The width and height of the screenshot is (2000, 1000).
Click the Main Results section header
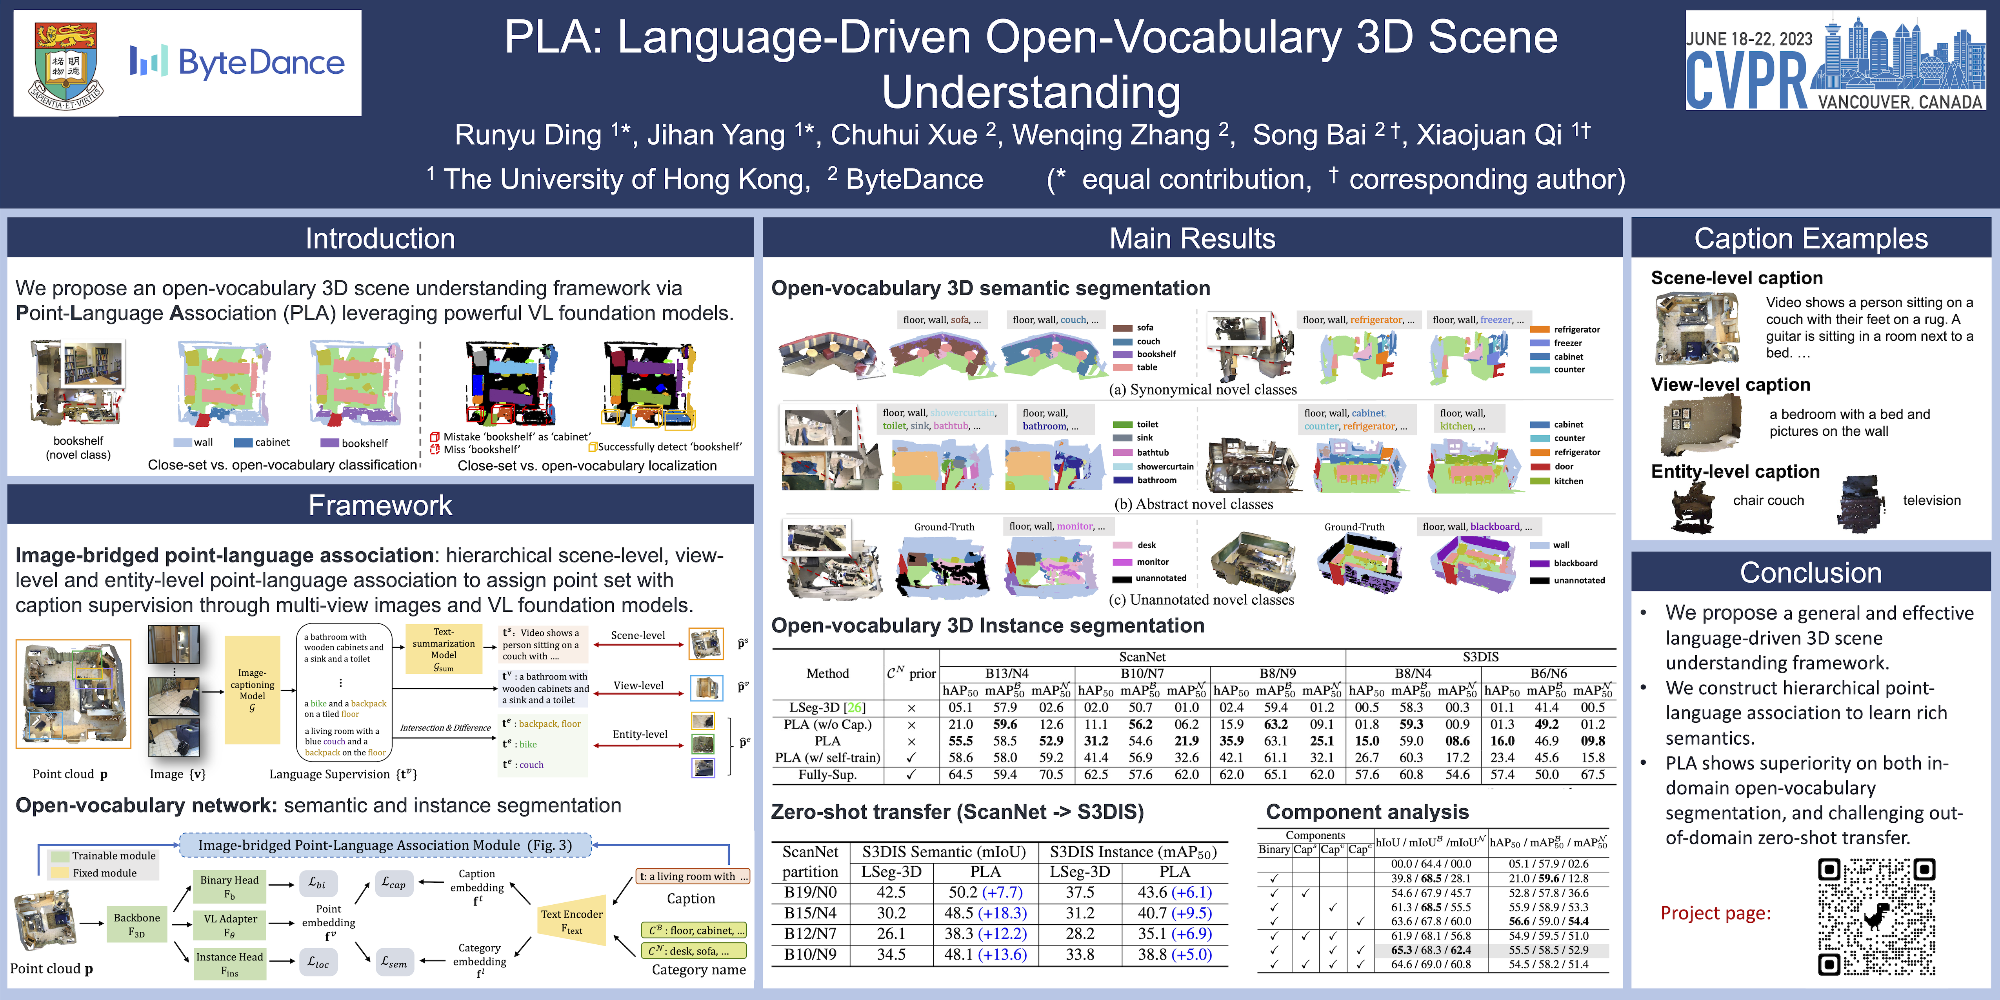point(1192,238)
